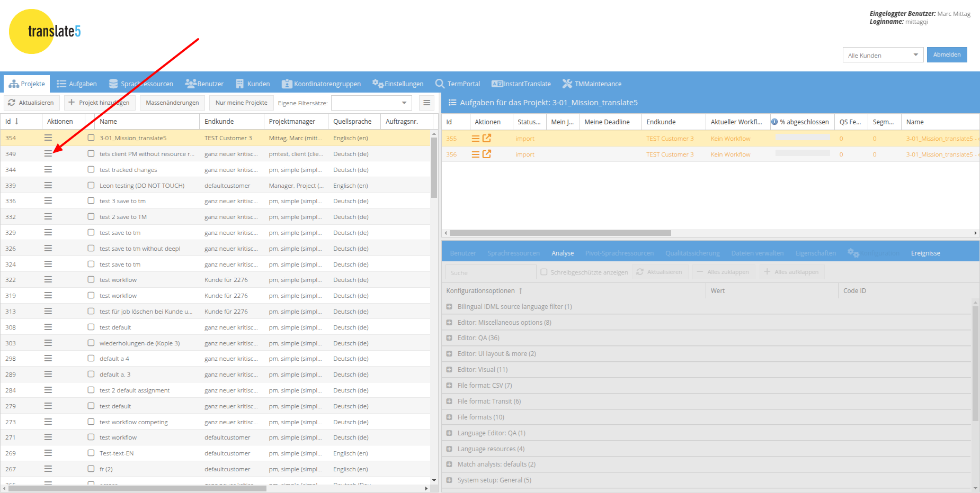Expand Editor: QA (36) group

(x=449, y=338)
